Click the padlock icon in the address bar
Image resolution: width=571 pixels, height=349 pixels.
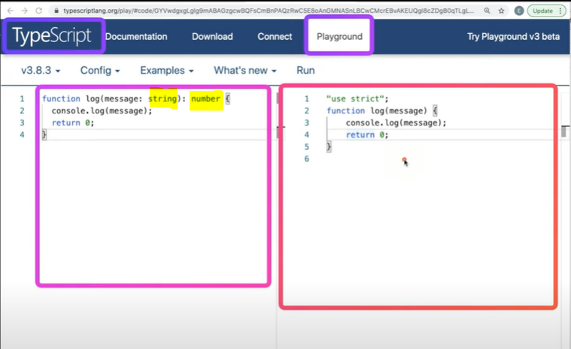click(56, 11)
